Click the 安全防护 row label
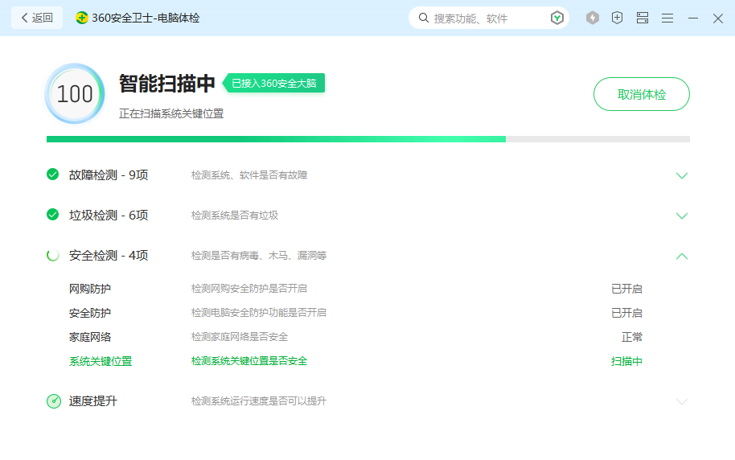 click(x=90, y=313)
